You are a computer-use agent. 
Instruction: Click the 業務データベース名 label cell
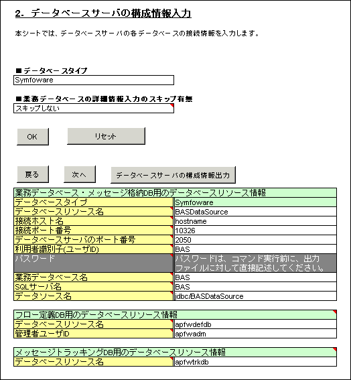(x=94, y=277)
